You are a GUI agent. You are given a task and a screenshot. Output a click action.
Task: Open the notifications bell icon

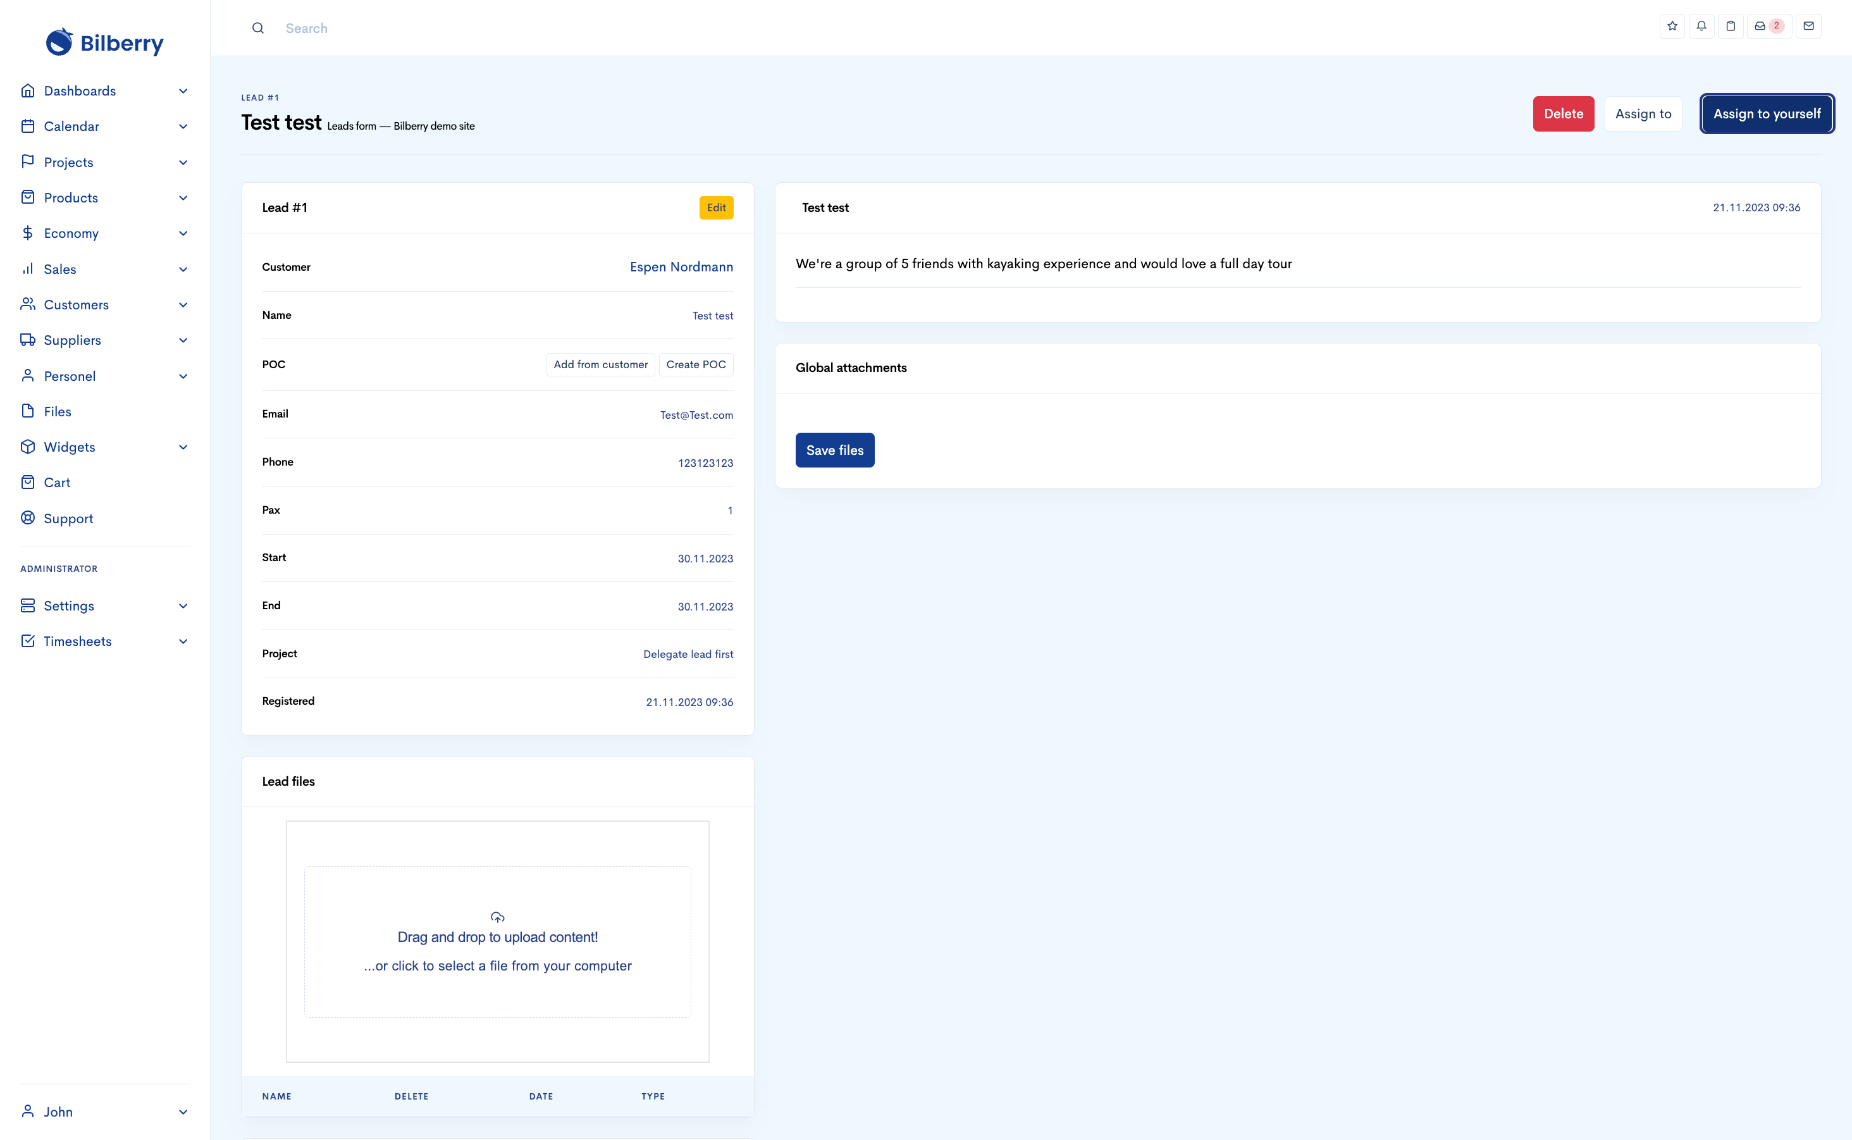point(1701,27)
